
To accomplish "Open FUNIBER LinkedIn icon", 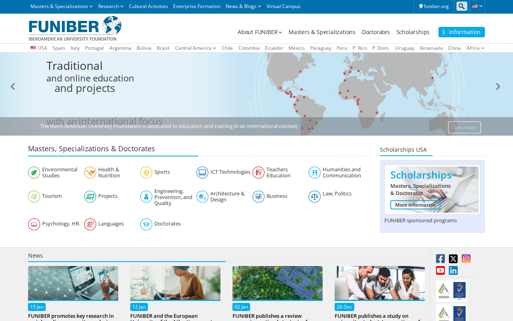I will click(453, 270).
